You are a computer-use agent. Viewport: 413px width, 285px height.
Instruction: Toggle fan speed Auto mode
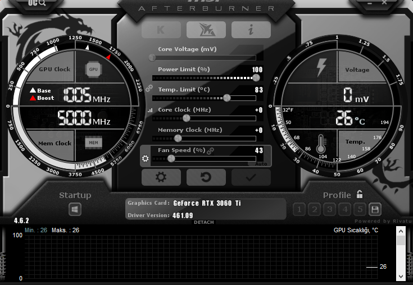261,164
